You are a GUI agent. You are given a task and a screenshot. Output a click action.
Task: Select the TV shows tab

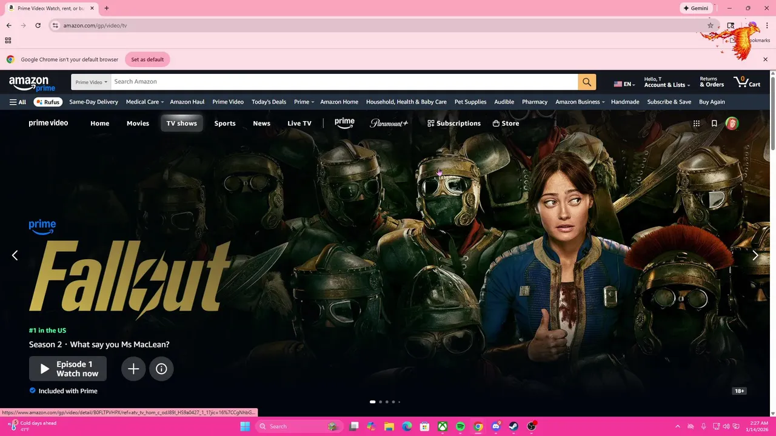(x=182, y=123)
